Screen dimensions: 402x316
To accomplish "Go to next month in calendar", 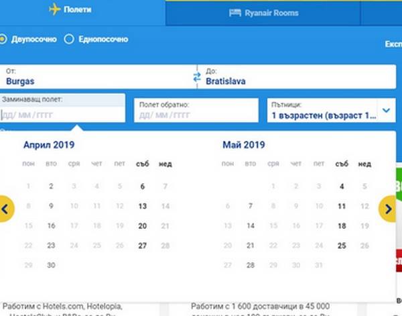I will [x=388, y=209].
